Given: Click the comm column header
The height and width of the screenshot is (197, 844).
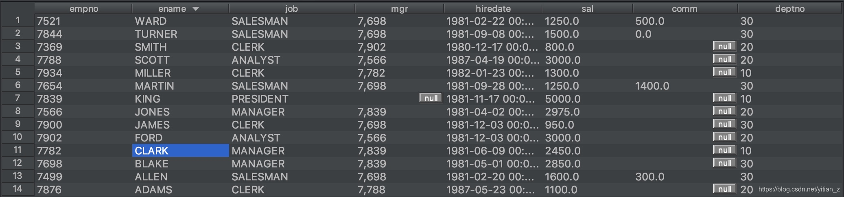Looking at the screenshot, I should click(685, 9).
